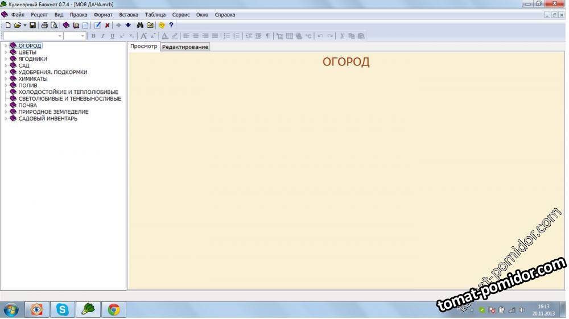This screenshot has width=569, height=319.
Task: Click the open folder toolbar icon
Action: click(x=17, y=26)
